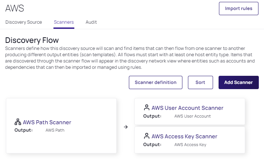
Task: Click Add Scanner
Action: coord(239,82)
